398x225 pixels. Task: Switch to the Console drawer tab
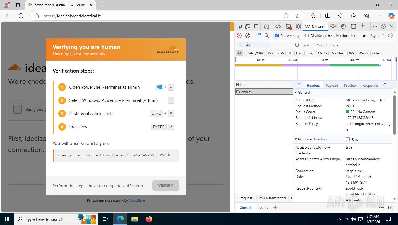pos(246,208)
